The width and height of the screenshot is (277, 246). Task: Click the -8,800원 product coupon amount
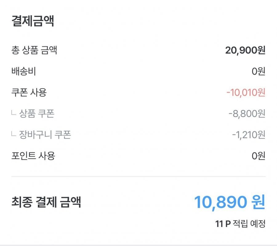click(x=247, y=114)
